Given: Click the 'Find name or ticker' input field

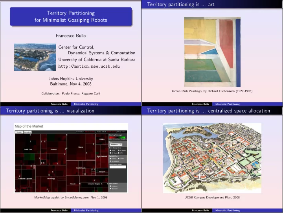Looking at the screenshot, I should (118, 167).
